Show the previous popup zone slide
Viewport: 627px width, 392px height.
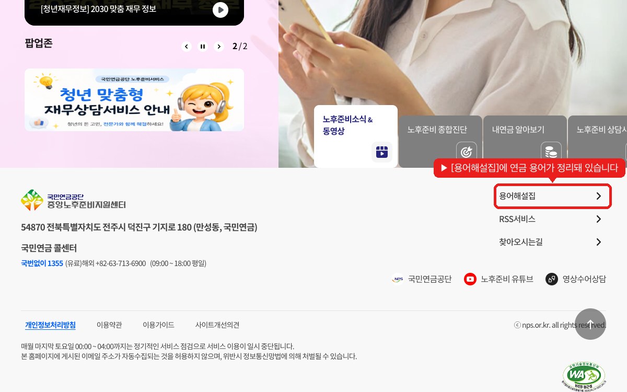tap(187, 47)
